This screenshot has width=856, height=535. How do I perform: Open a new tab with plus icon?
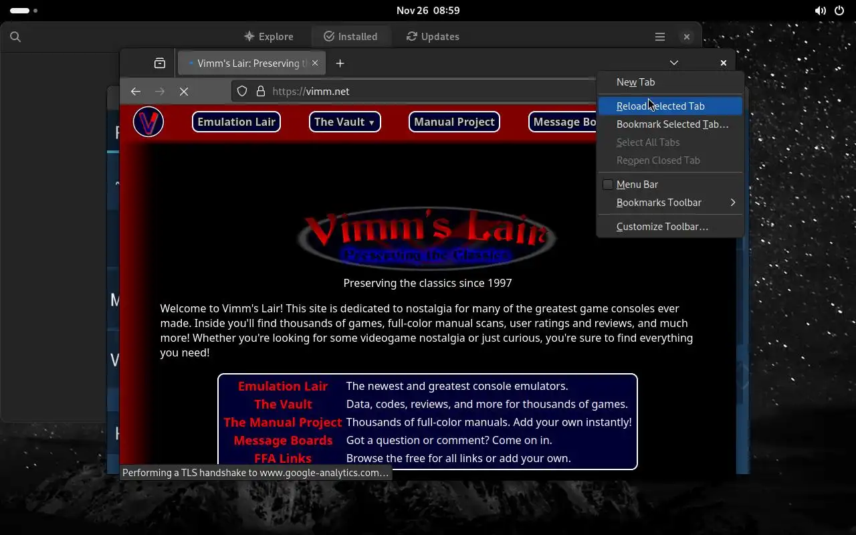(x=340, y=63)
